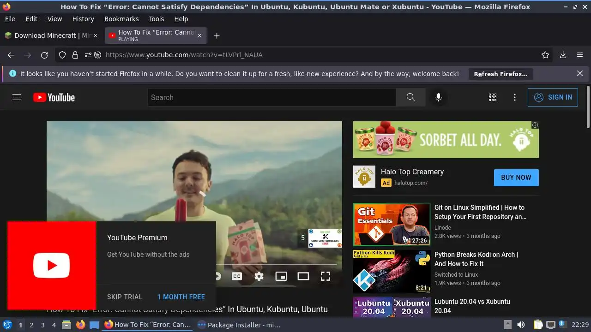Viewport: 591px width, 332px height.
Task: Click the Refresh Firefox button
Action: (x=501, y=74)
